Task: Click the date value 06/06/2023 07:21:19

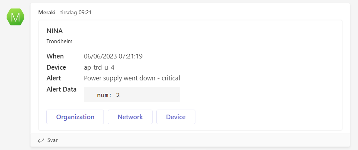Action: tap(113, 56)
